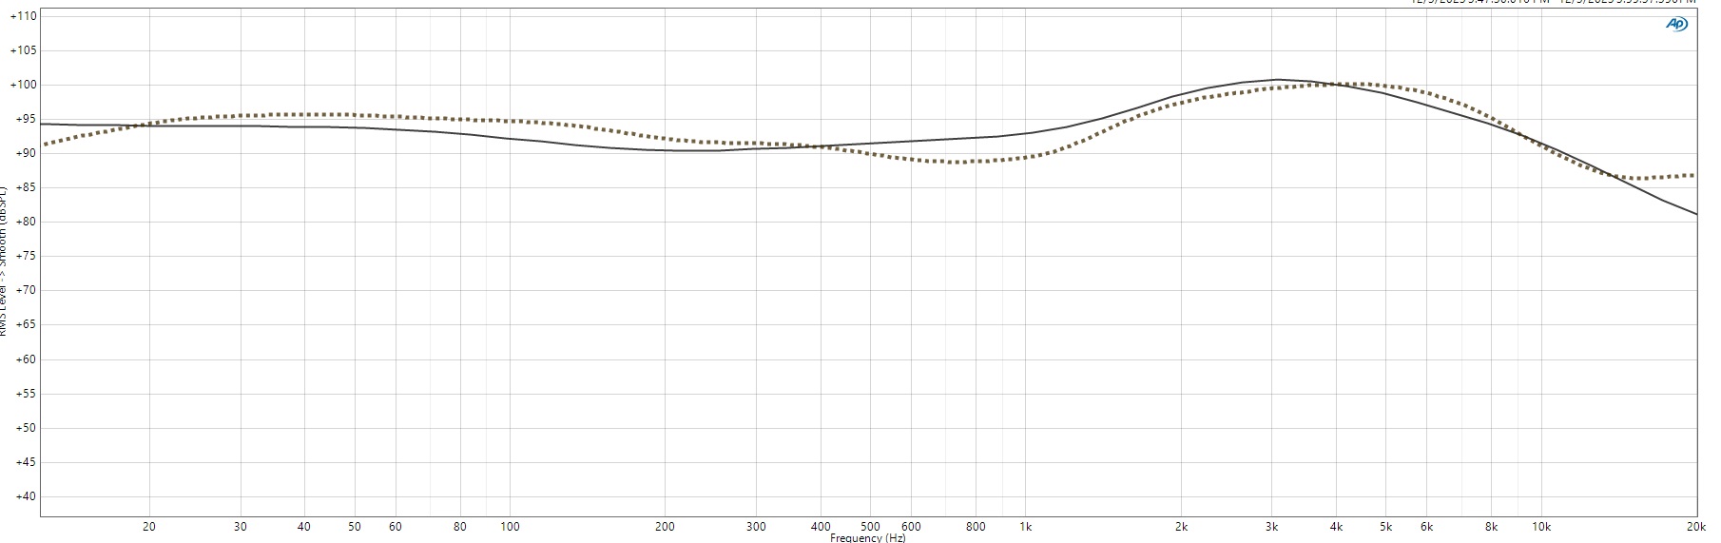Click the 10k frequency tick label
Screen dimensions: 1721x543
pos(1541,526)
